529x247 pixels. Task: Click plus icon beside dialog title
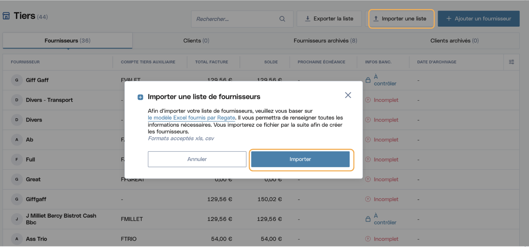point(140,97)
